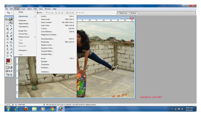Select the Hand tool
Screen dimensions: 201x116
[x=7, y=56]
